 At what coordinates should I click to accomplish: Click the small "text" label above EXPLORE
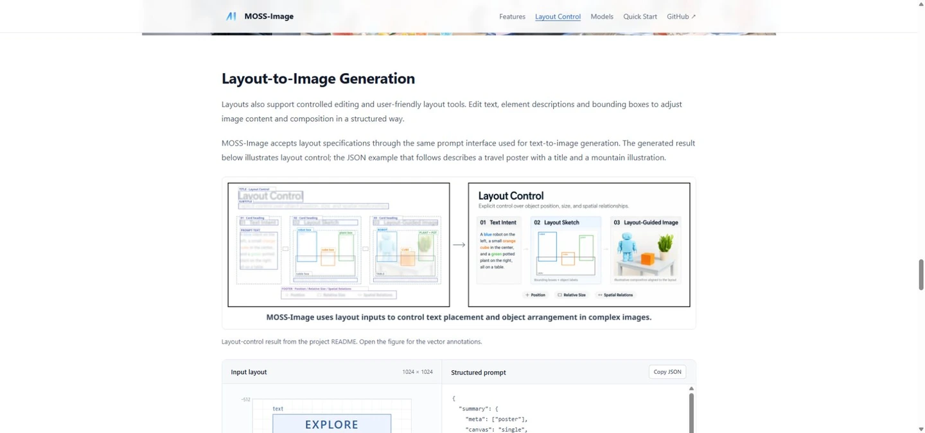[277, 409]
